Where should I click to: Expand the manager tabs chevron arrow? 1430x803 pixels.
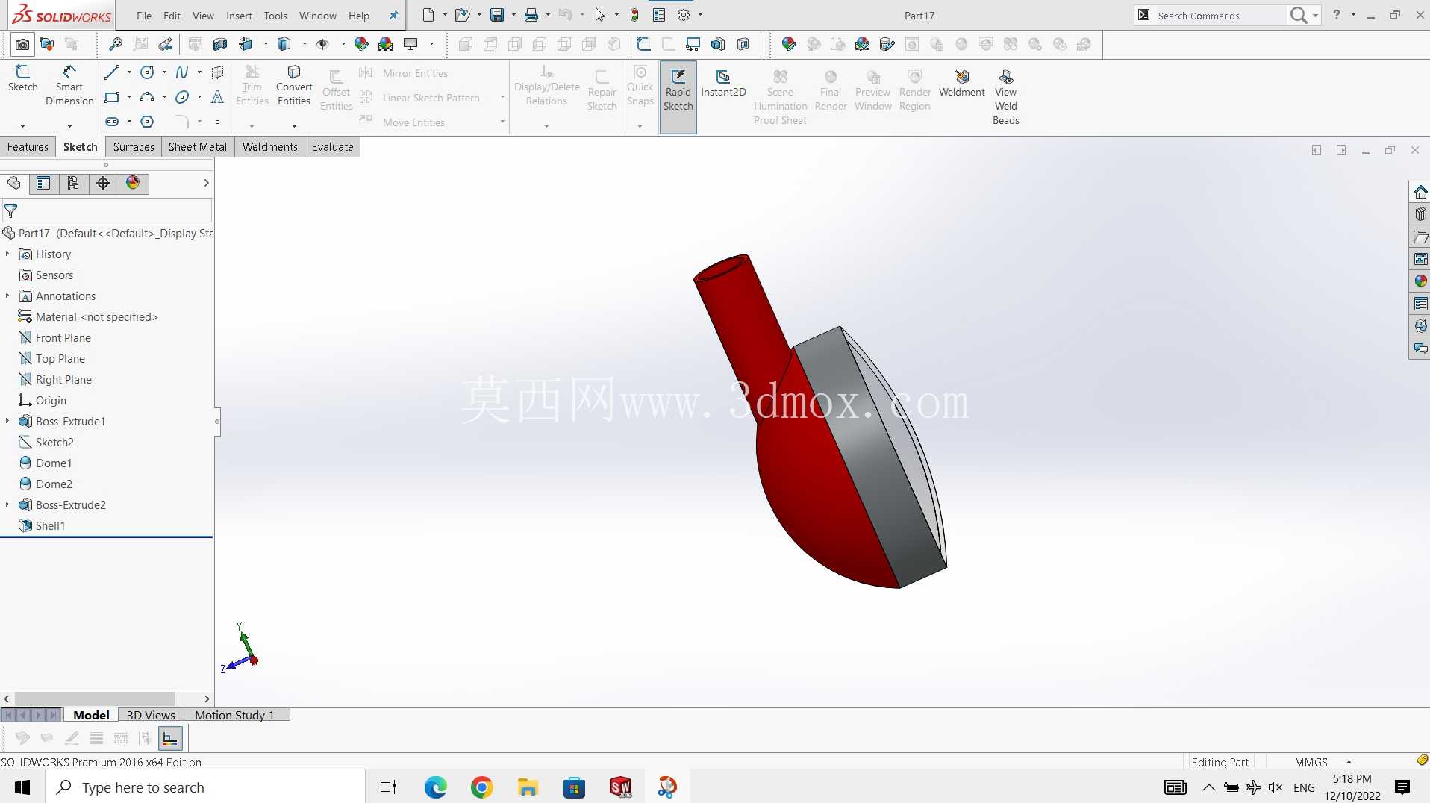(207, 183)
